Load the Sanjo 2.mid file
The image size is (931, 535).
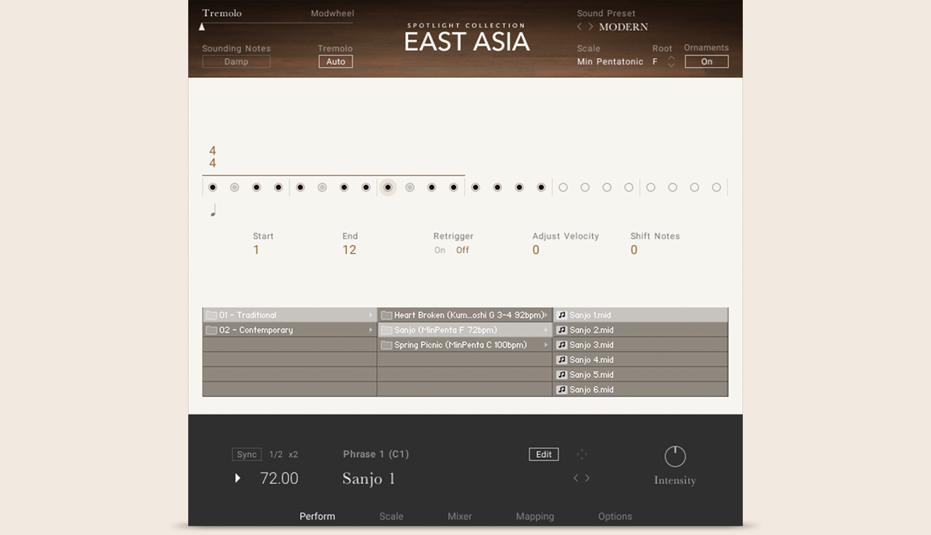(640, 330)
